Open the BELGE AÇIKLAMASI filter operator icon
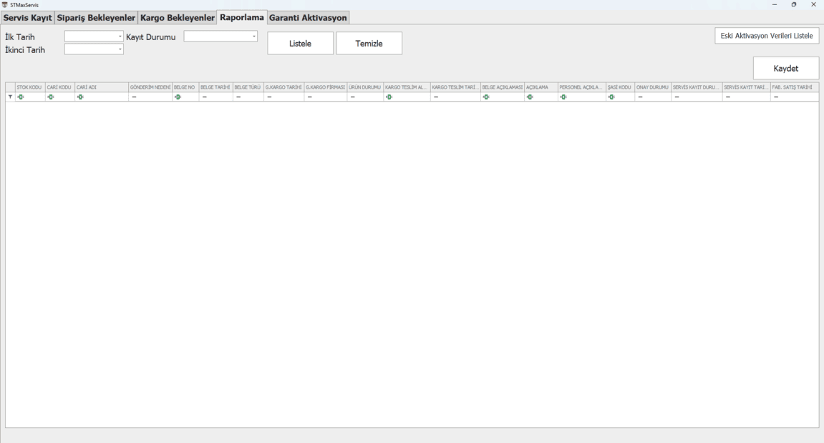 [486, 97]
